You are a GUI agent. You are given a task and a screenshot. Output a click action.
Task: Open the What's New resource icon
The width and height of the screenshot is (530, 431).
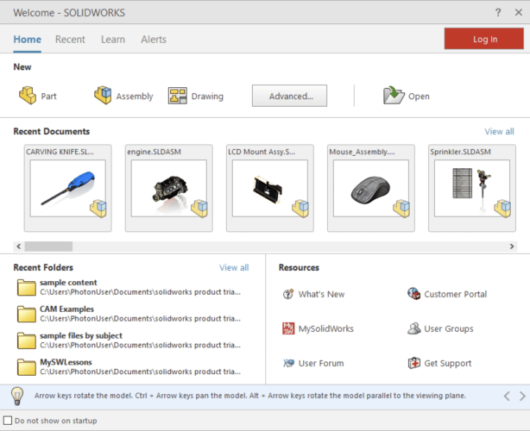[x=288, y=294]
